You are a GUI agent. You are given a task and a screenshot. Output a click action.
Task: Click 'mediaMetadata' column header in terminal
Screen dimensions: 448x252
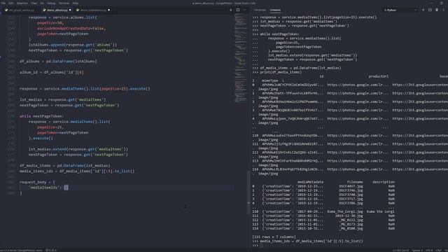pyautogui.click(x=310, y=182)
